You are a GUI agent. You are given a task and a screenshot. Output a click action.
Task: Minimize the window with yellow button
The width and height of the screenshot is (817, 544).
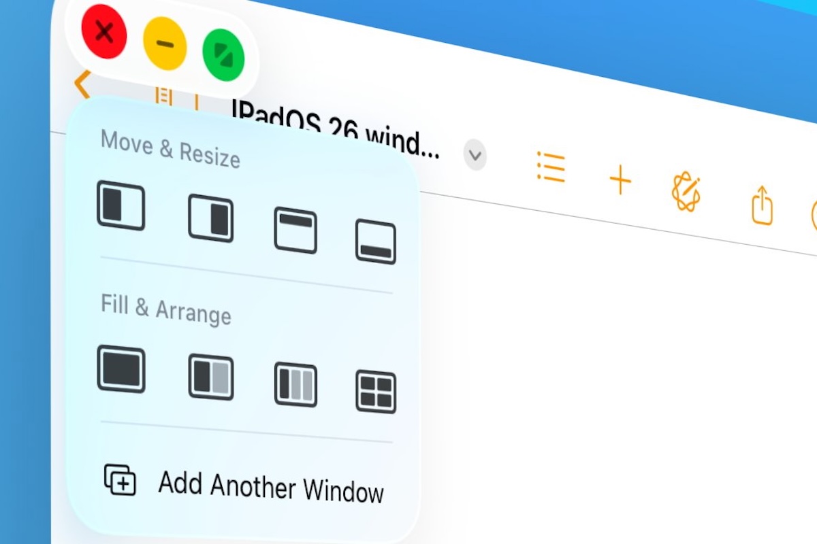click(165, 44)
